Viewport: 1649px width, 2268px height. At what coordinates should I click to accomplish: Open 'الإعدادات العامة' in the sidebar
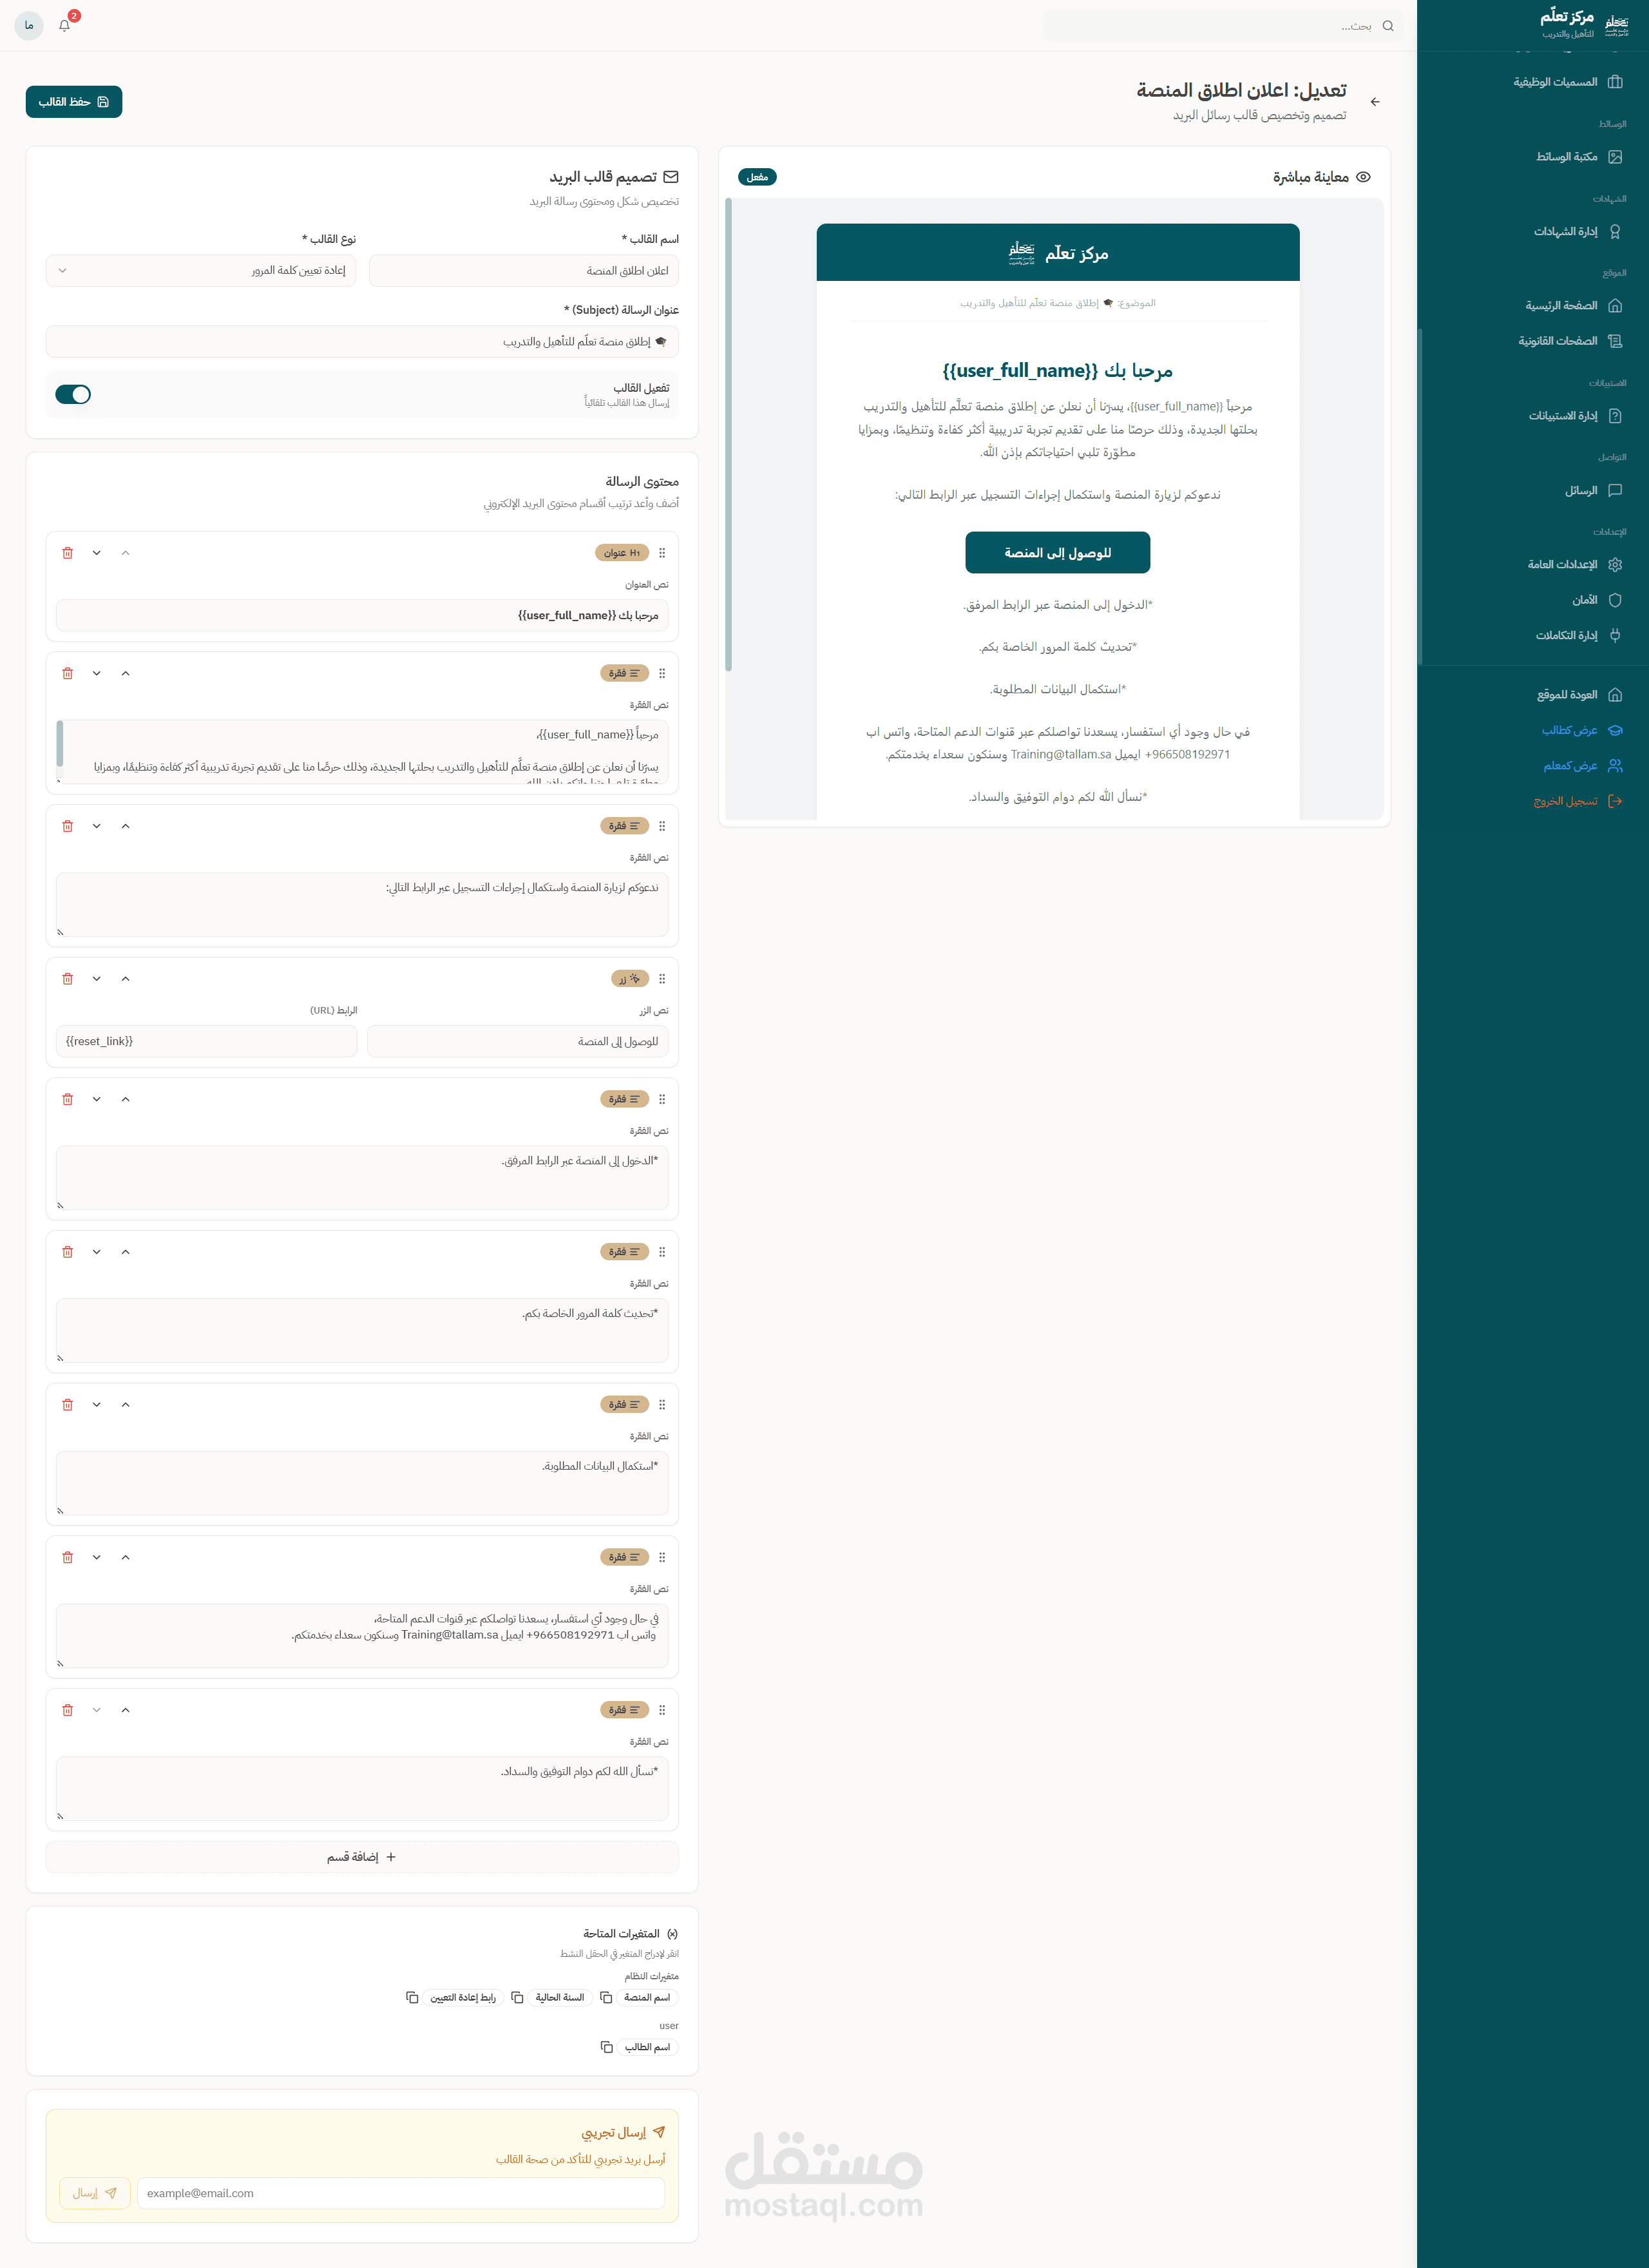1563,565
